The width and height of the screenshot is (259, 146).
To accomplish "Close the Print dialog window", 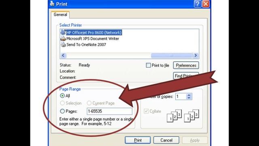I will pyautogui.click(x=206, y=4).
